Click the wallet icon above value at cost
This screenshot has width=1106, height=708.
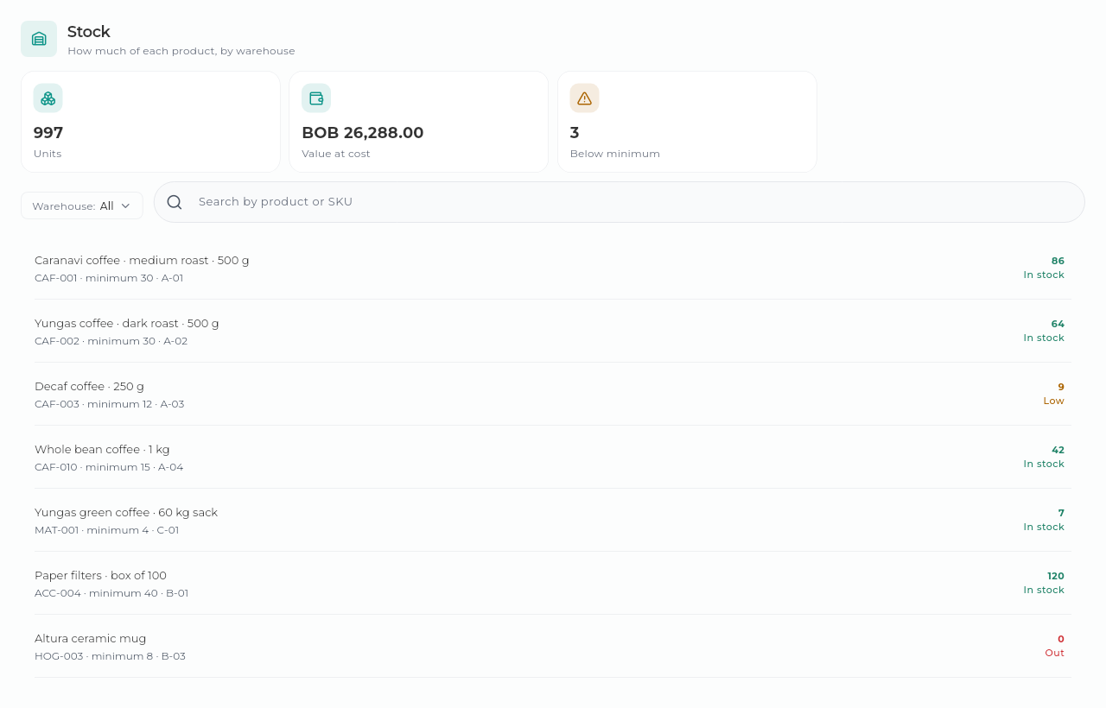tap(316, 98)
